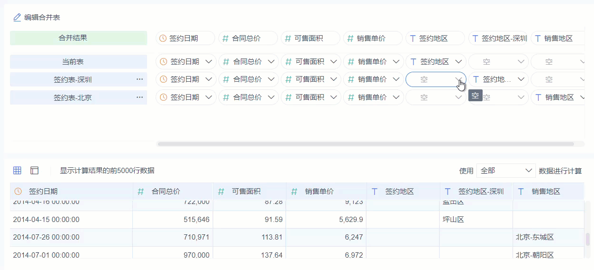Switch to the grid table view icon
Viewport: 594px width, 270px height.
(x=17, y=170)
